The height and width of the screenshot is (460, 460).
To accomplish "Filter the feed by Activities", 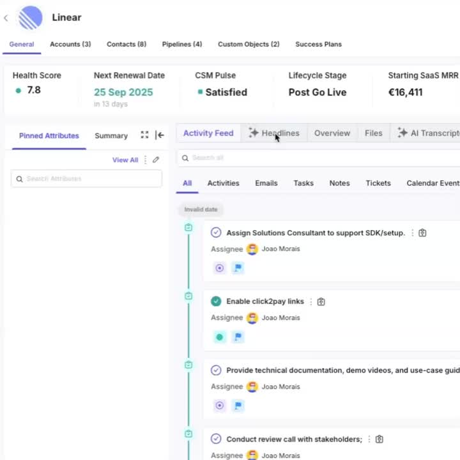I will [x=223, y=183].
